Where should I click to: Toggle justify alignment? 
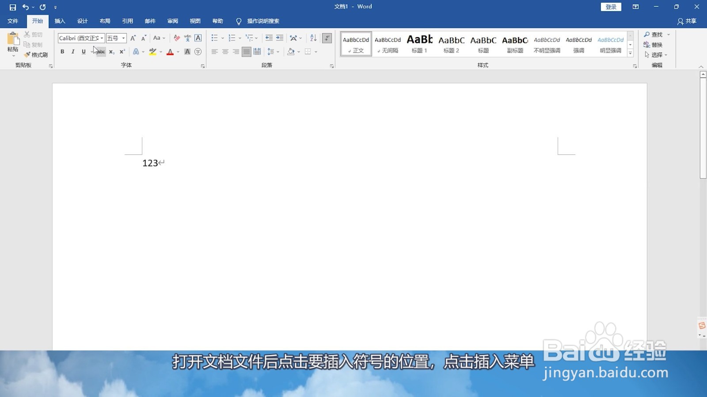tap(246, 52)
